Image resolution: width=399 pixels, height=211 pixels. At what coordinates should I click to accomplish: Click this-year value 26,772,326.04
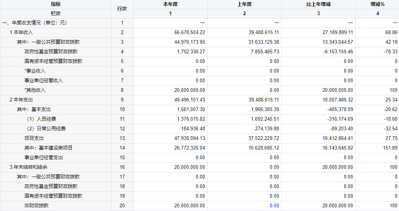click(x=190, y=148)
